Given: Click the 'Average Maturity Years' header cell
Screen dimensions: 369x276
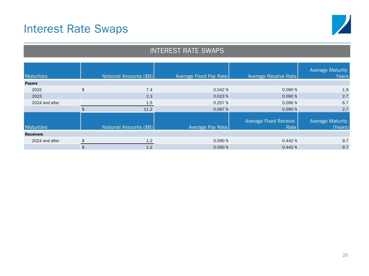Looking at the screenshot, I should [328, 73].
